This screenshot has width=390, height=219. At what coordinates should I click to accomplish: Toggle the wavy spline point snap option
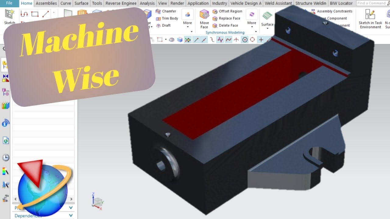click(228, 40)
